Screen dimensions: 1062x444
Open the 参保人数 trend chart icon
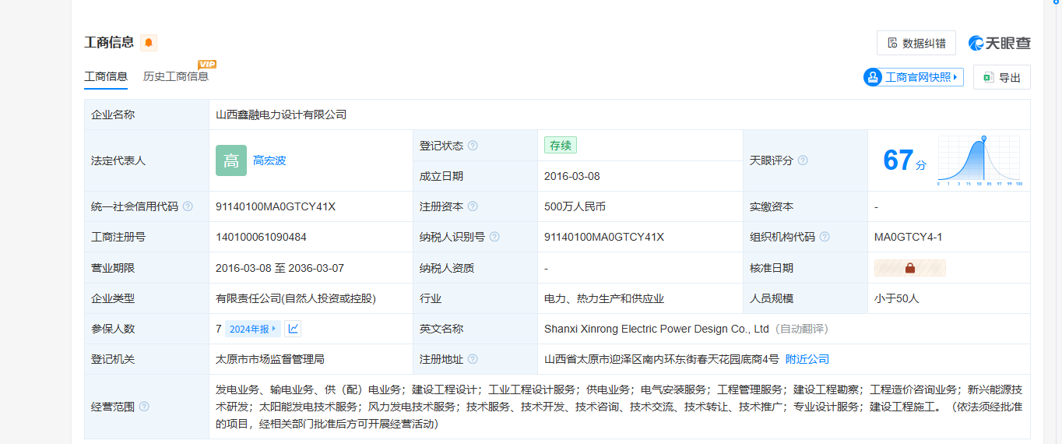293,329
